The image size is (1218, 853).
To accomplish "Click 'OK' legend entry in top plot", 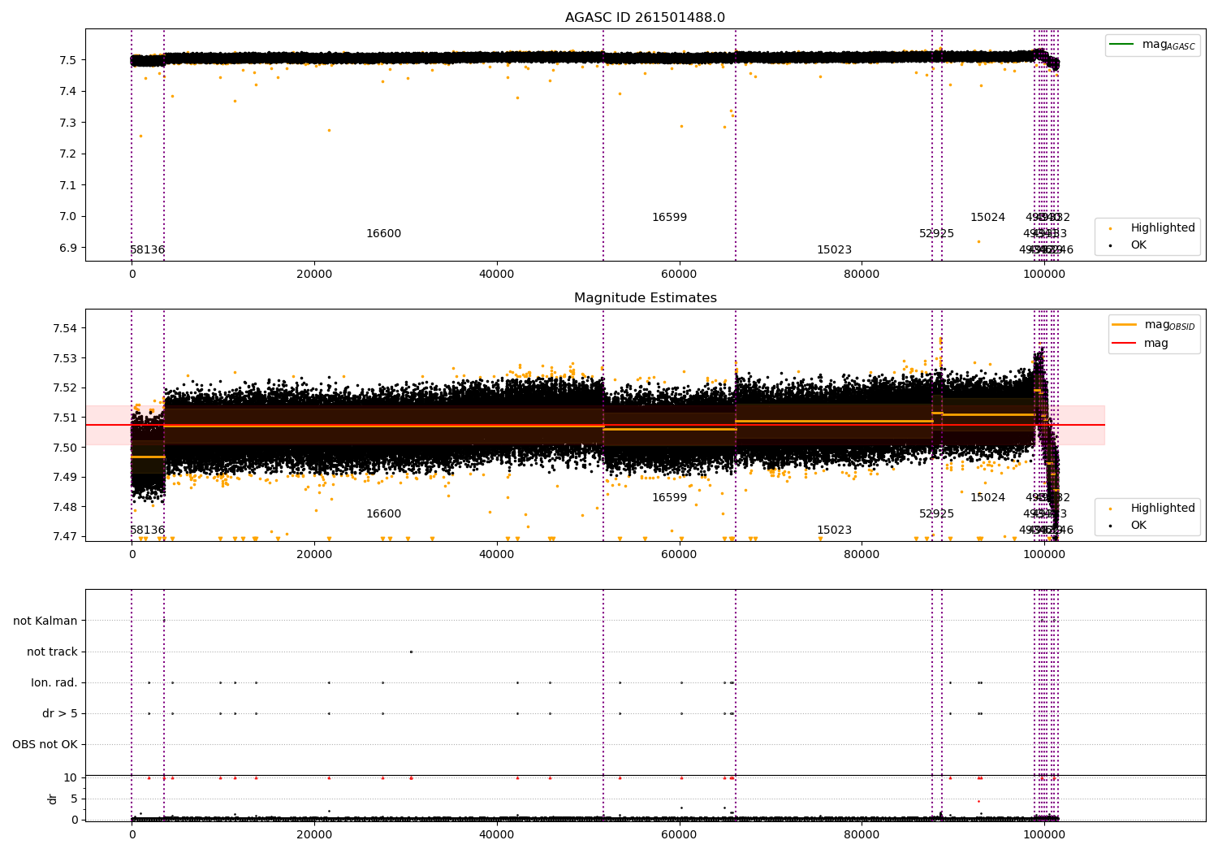I will click(x=1129, y=245).
